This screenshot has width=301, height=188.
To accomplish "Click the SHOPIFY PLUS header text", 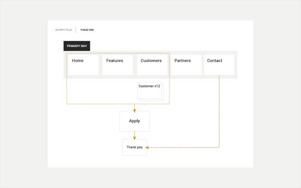I will [63, 30].
